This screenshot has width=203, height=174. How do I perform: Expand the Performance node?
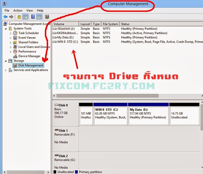[11, 52]
